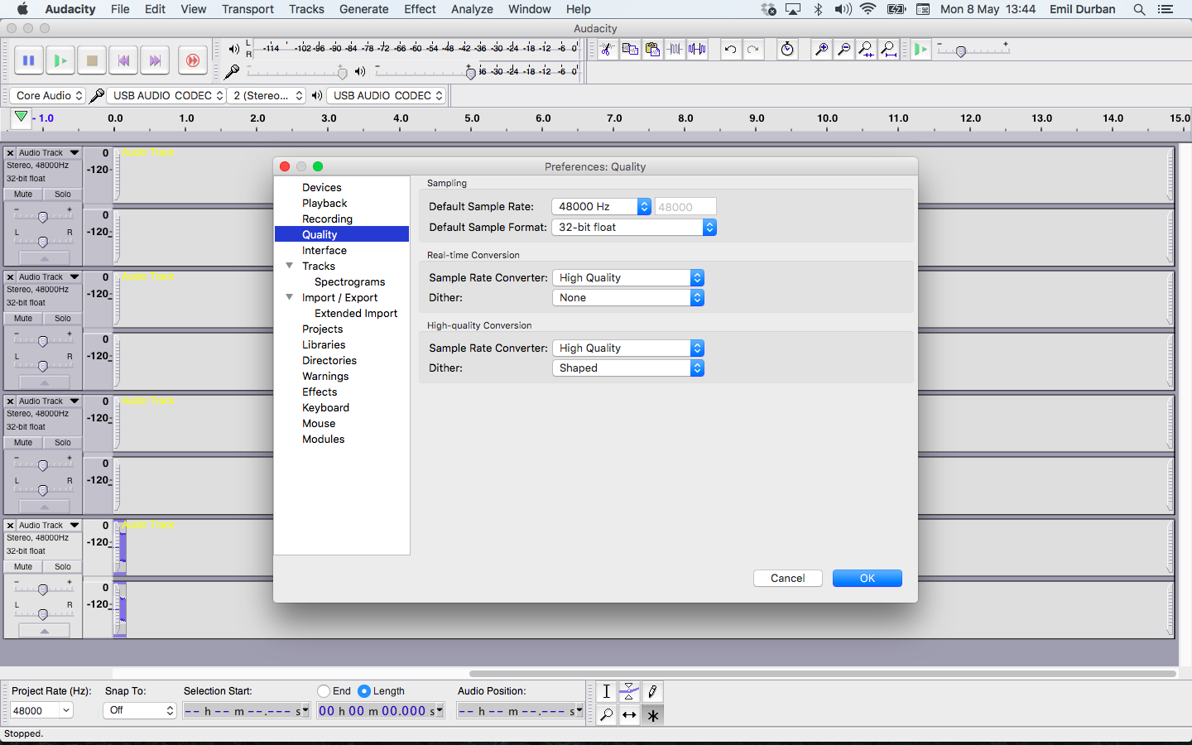
Task: Confirm preferences with OK button
Action: (868, 579)
